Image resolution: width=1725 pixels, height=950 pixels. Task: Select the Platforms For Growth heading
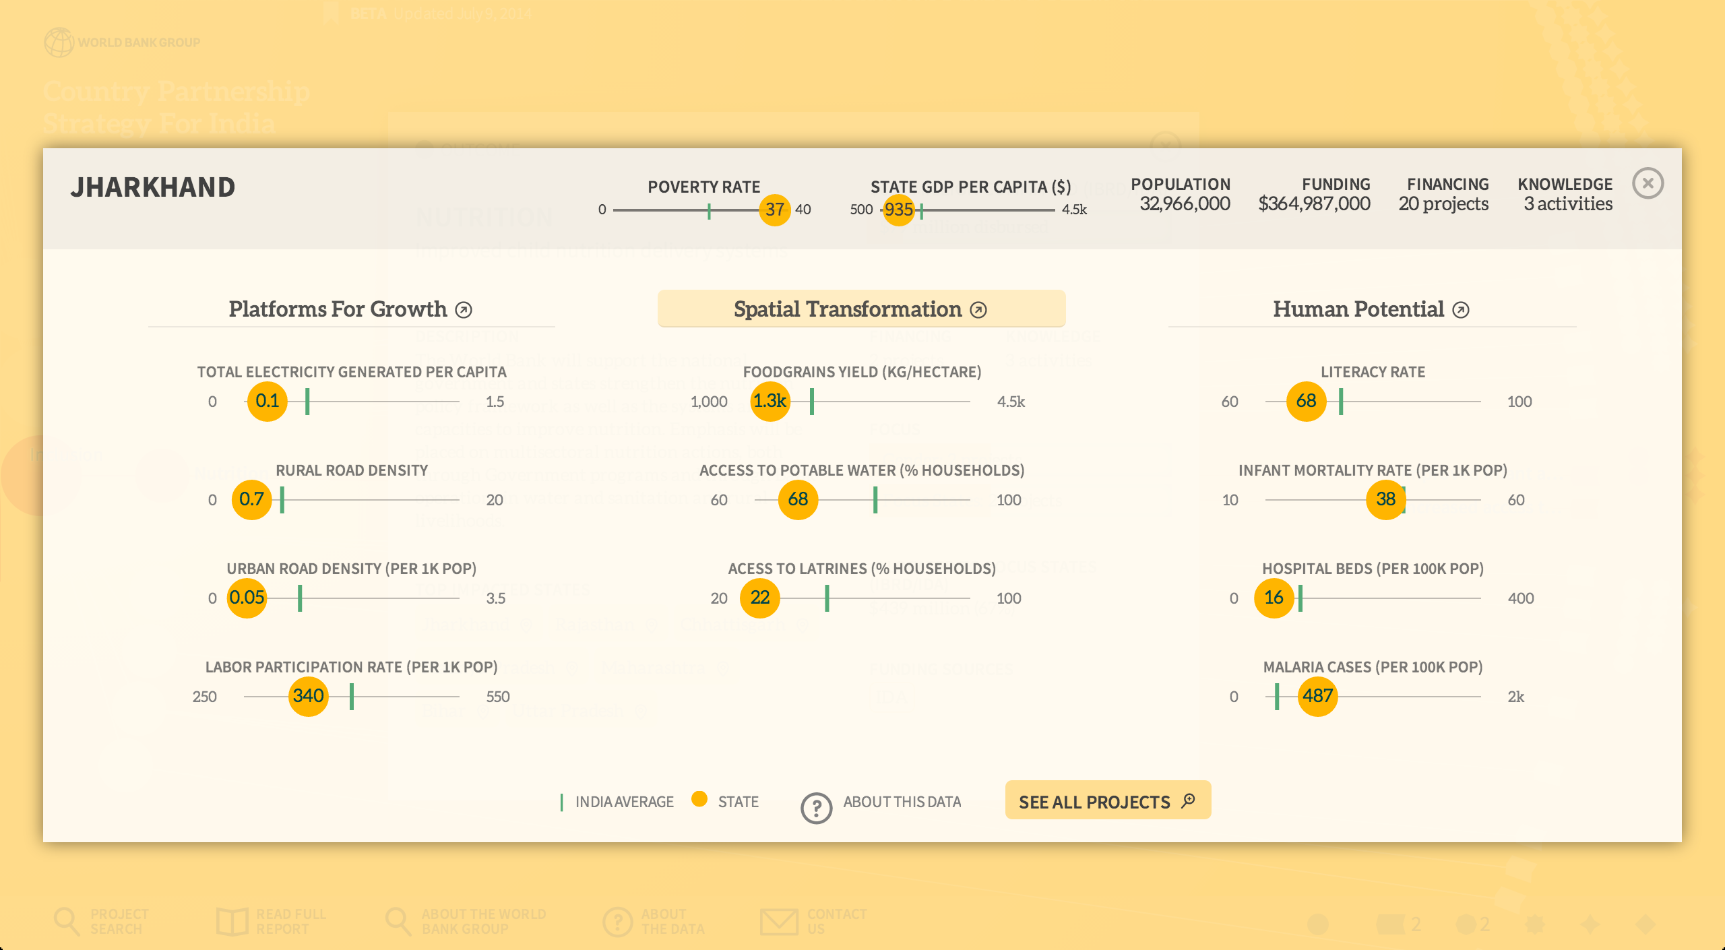338,309
